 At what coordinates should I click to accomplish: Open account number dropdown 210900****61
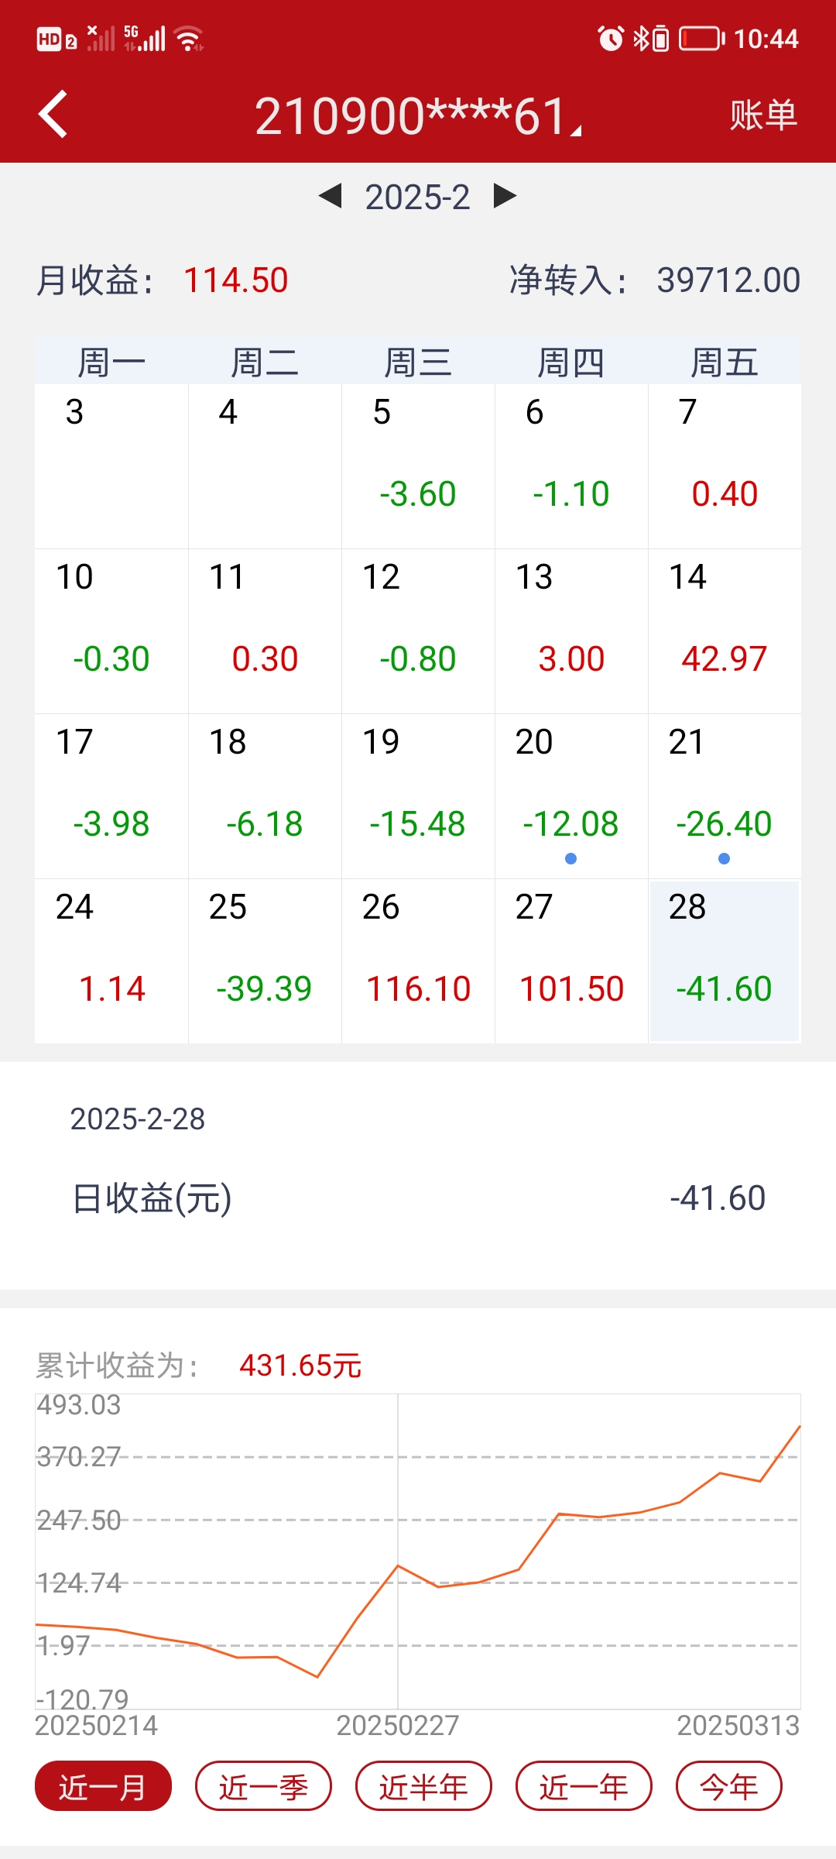pyautogui.click(x=418, y=116)
